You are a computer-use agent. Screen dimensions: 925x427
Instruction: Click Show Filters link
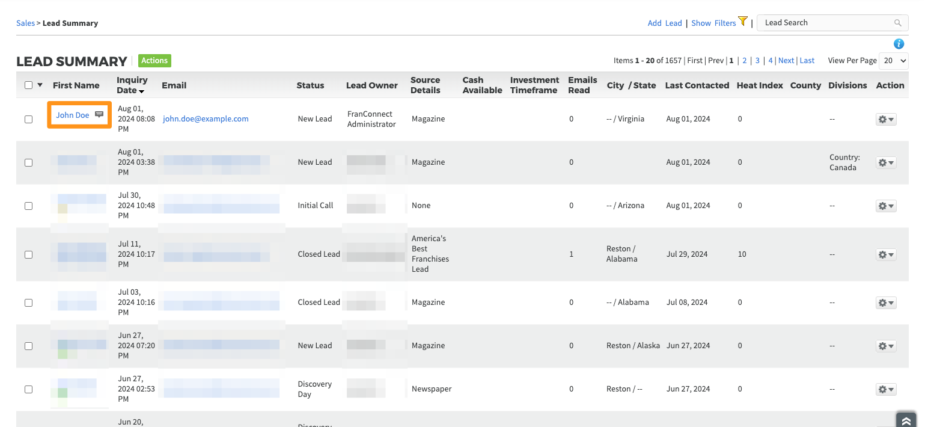tap(713, 23)
